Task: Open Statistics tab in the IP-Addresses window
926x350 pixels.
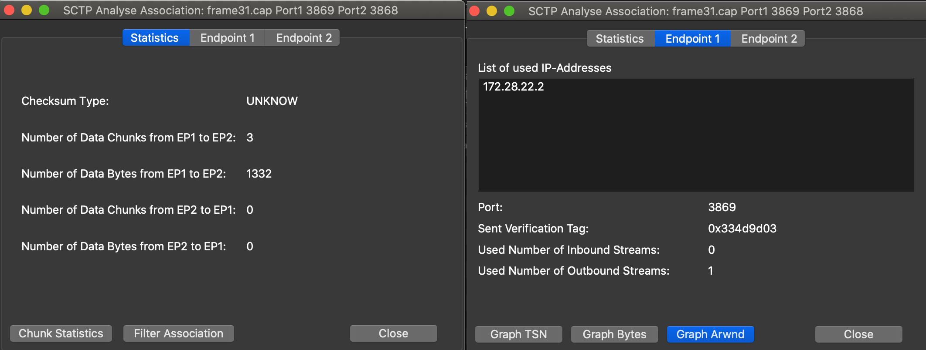Action: 620,39
